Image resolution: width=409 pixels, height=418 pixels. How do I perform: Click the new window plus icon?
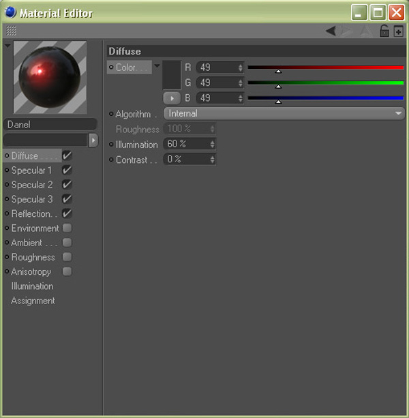pyautogui.click(x=398, y=31)
